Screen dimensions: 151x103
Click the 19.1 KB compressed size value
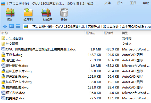113,82
